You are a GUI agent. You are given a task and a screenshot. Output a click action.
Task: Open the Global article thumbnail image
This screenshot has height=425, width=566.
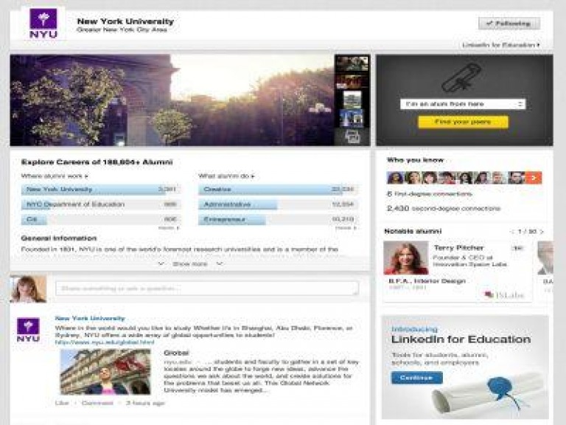pyautogui.click(x=105, y=371)
